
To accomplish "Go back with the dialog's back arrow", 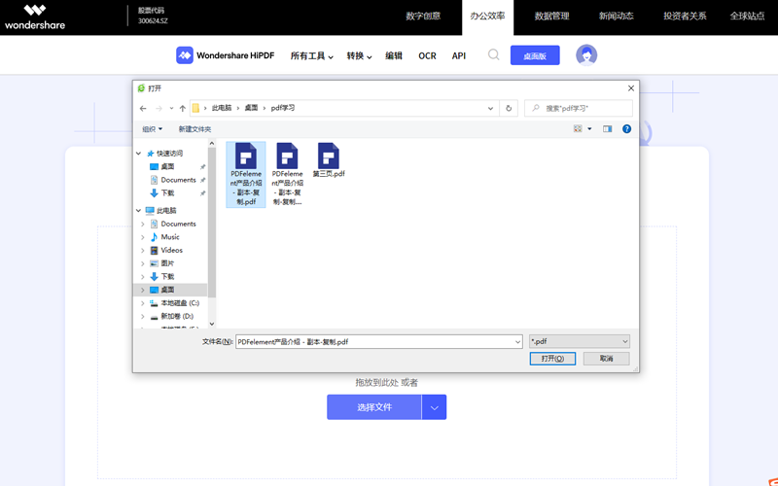I will click(143, 109).
